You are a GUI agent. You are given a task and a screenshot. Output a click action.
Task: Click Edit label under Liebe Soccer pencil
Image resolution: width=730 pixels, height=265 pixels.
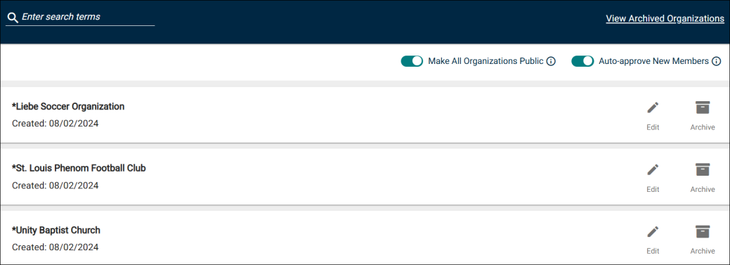(x=653, y=128)
